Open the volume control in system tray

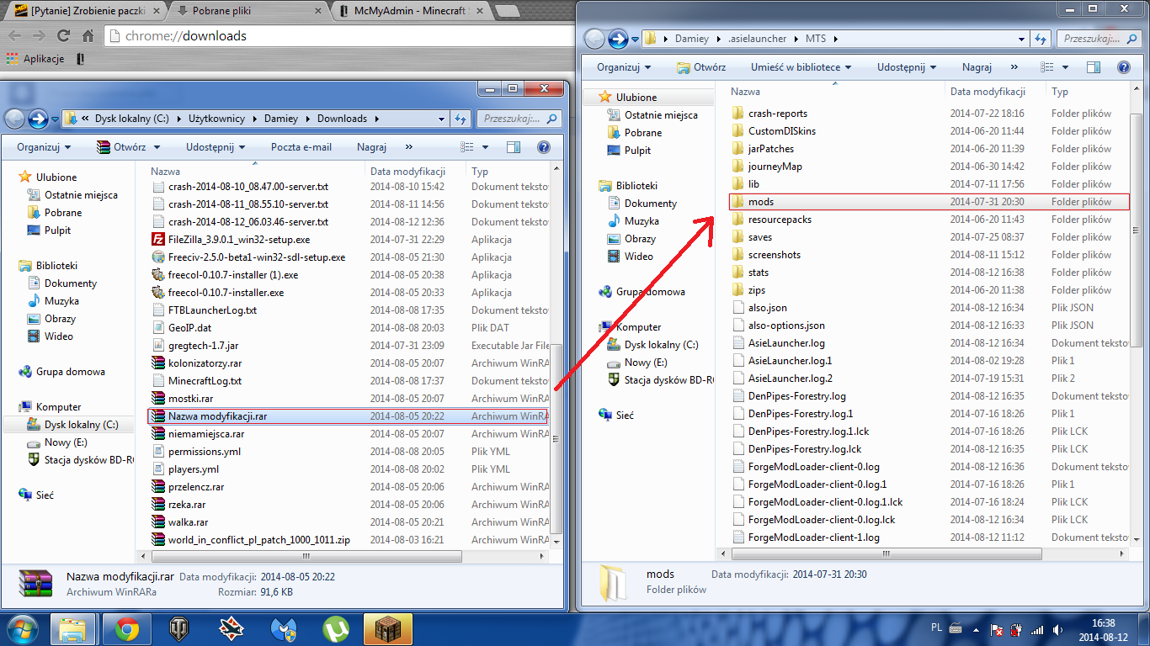(1058, 629)
